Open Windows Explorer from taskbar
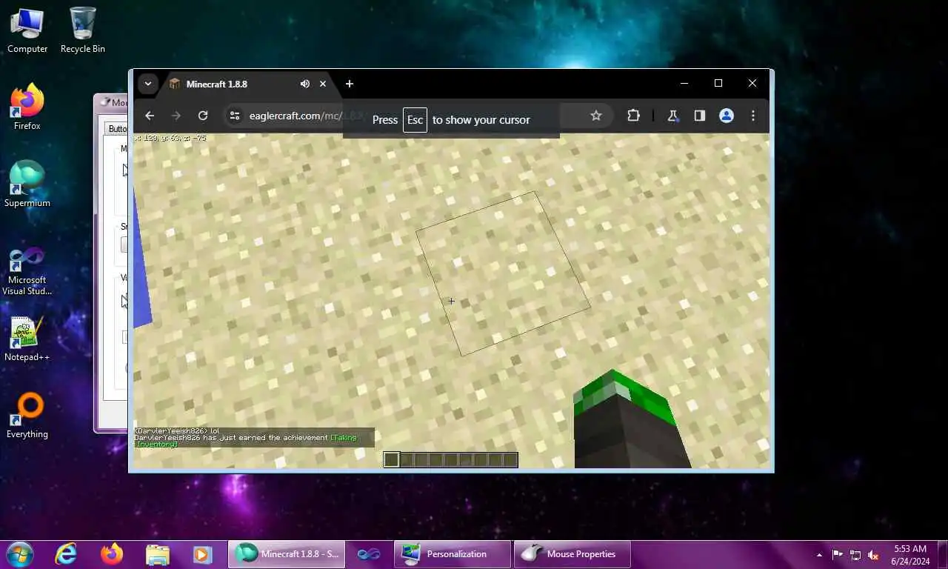 157,554
